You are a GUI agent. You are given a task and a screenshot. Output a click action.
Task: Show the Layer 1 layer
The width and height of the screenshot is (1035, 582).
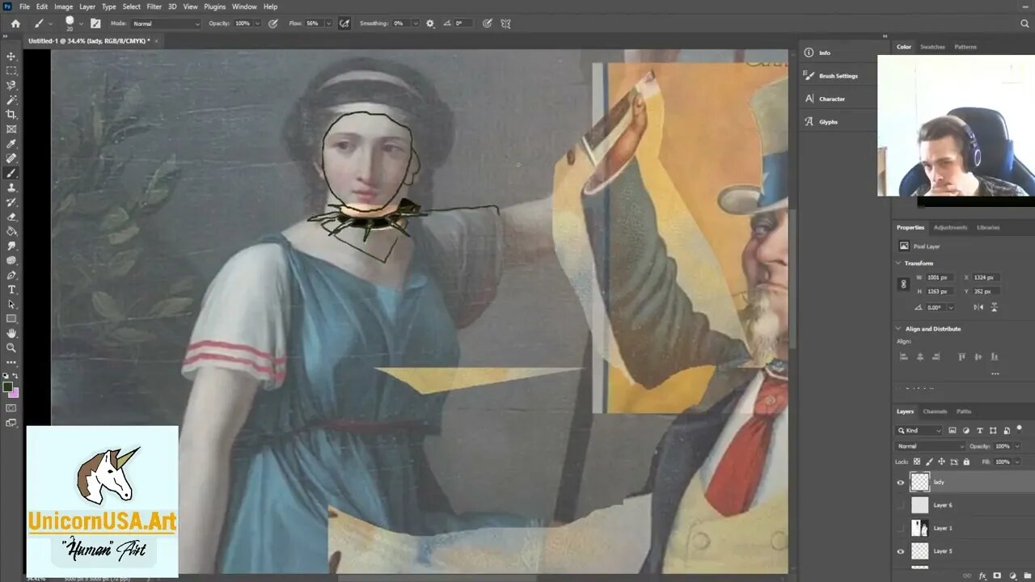point(901,528)
